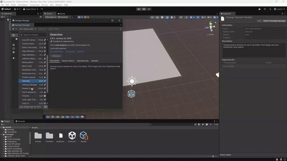This screenshot has width=287, height=161.
Task: Open the Edit menu
Action: (x=7, y=5)
